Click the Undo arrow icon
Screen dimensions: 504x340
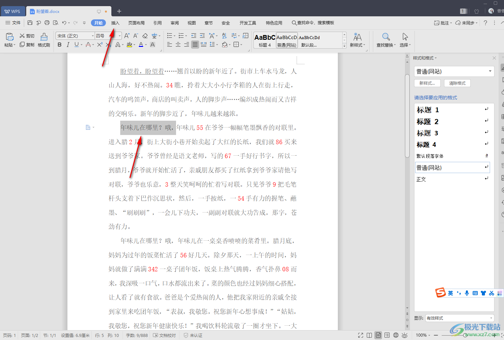click(64, 23)
